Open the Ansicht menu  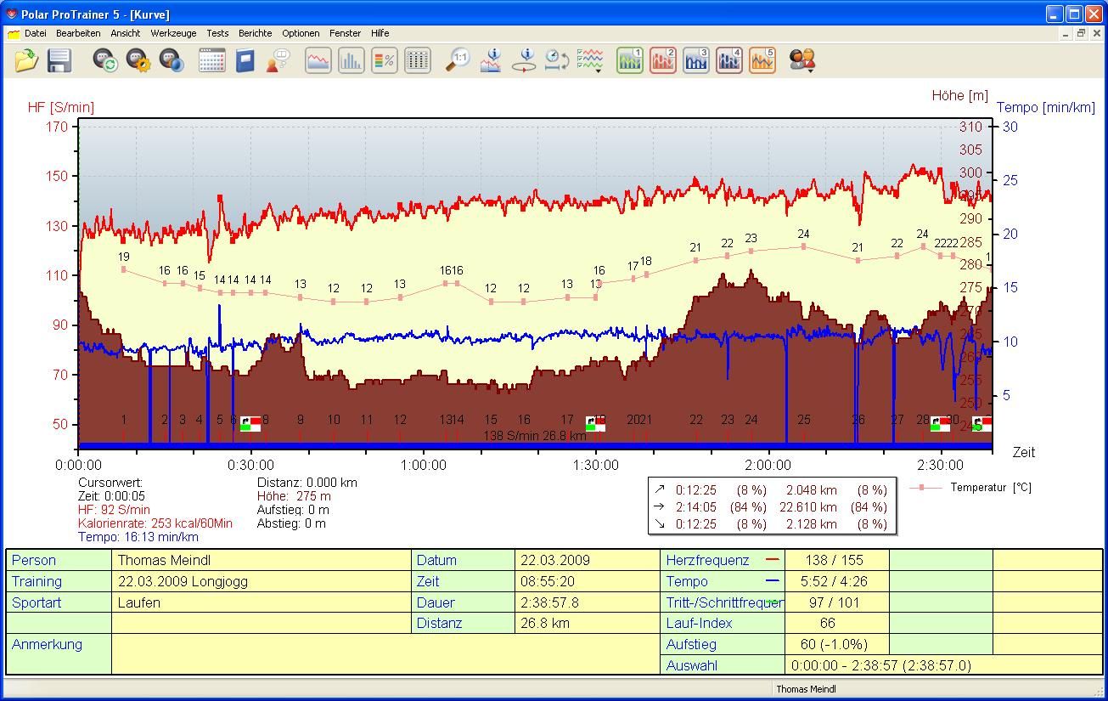coord(126,33)
